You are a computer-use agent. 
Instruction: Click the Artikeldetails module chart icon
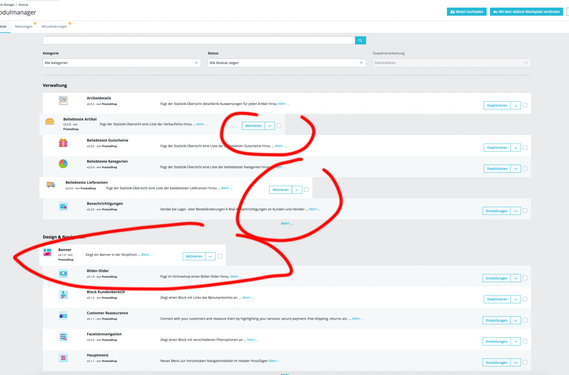click(63, 101)
